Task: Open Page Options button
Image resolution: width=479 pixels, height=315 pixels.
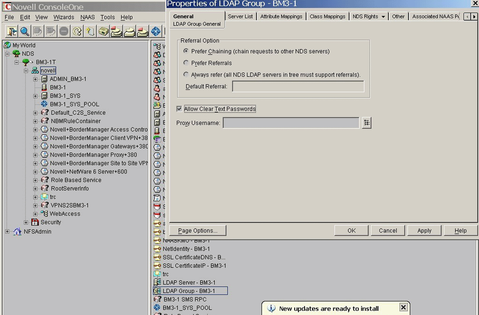Action: (x=198, y=230)
